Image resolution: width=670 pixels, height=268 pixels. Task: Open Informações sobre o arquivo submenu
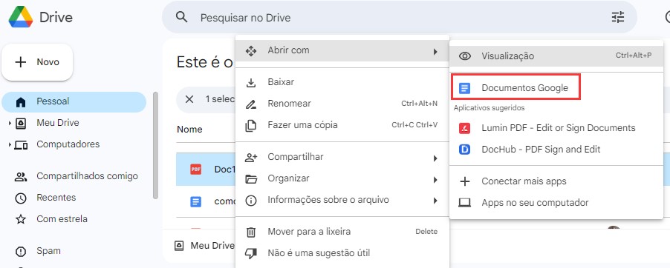point(342,200)
